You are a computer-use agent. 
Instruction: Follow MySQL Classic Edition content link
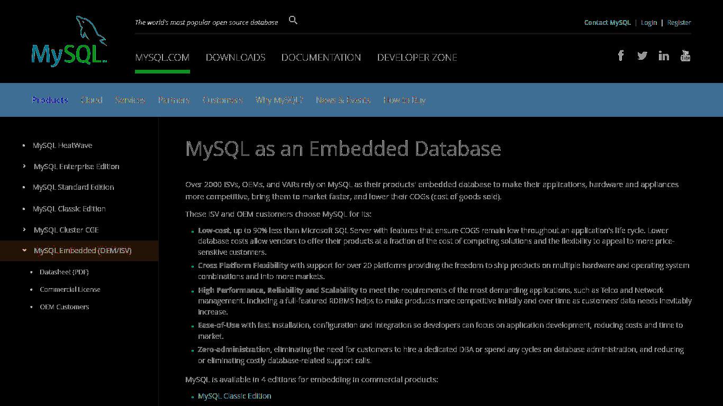tap(234, 396)
